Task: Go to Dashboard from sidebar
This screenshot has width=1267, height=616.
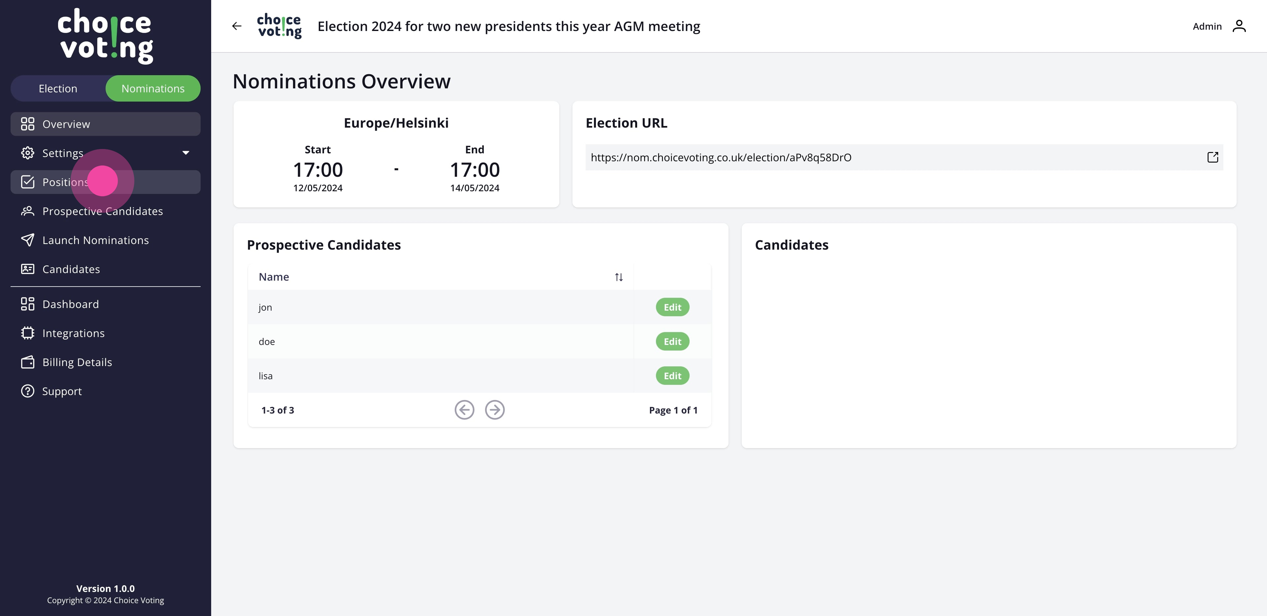Action: [x=70, y=304]
